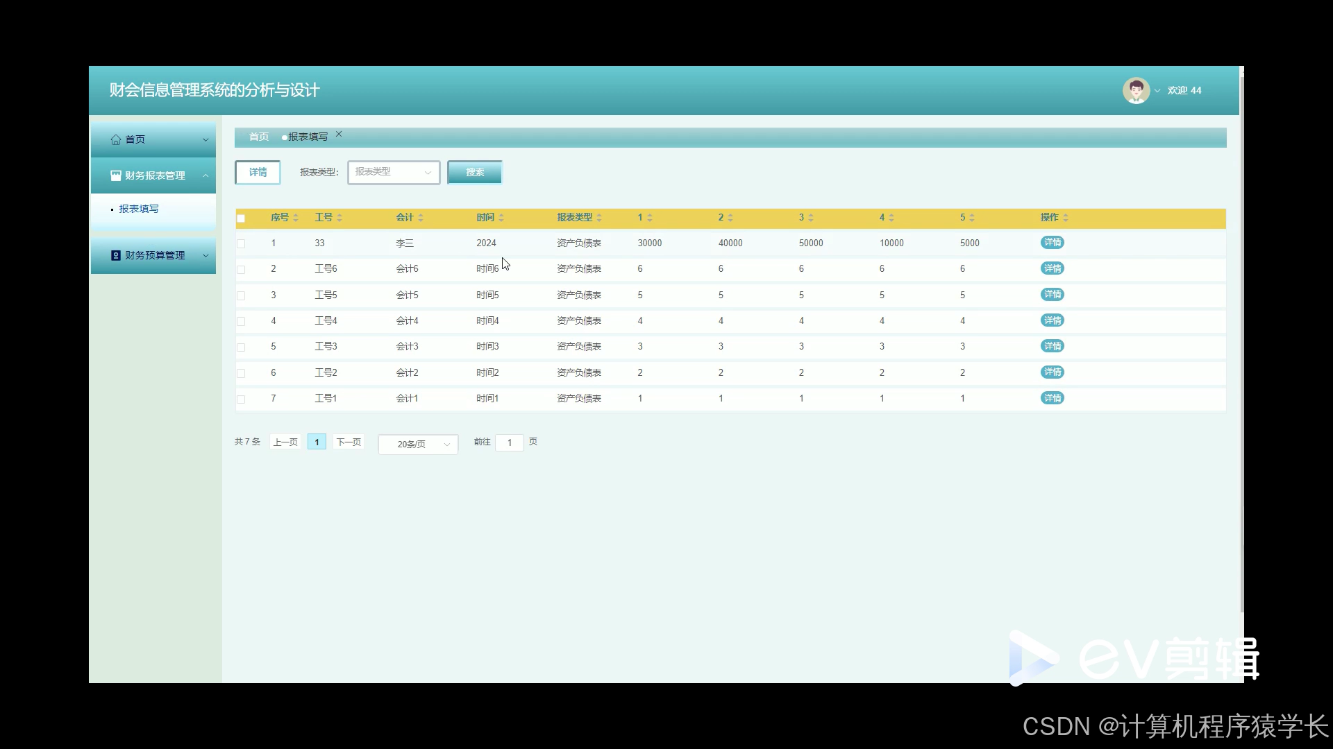Open 详情 for the 工号6 row
The width and height of the screenshot is (1333, 749).
click(1052, 268)
